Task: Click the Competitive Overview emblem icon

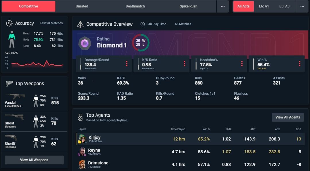Action: [80, 24]
